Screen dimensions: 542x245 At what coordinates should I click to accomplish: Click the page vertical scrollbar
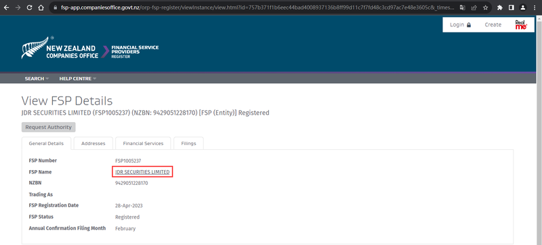click(x=539, y=130)
